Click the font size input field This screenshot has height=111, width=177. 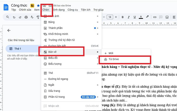[110, 17]
